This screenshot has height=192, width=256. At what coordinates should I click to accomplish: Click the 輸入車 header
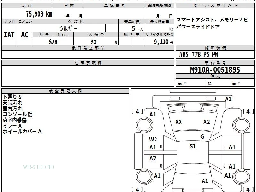click(x=132, y=35)
